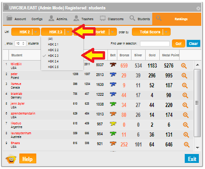The width and height of the screenshot is (205, 169).
Task: Click the Exit button
Action: (x=192, y=159)
